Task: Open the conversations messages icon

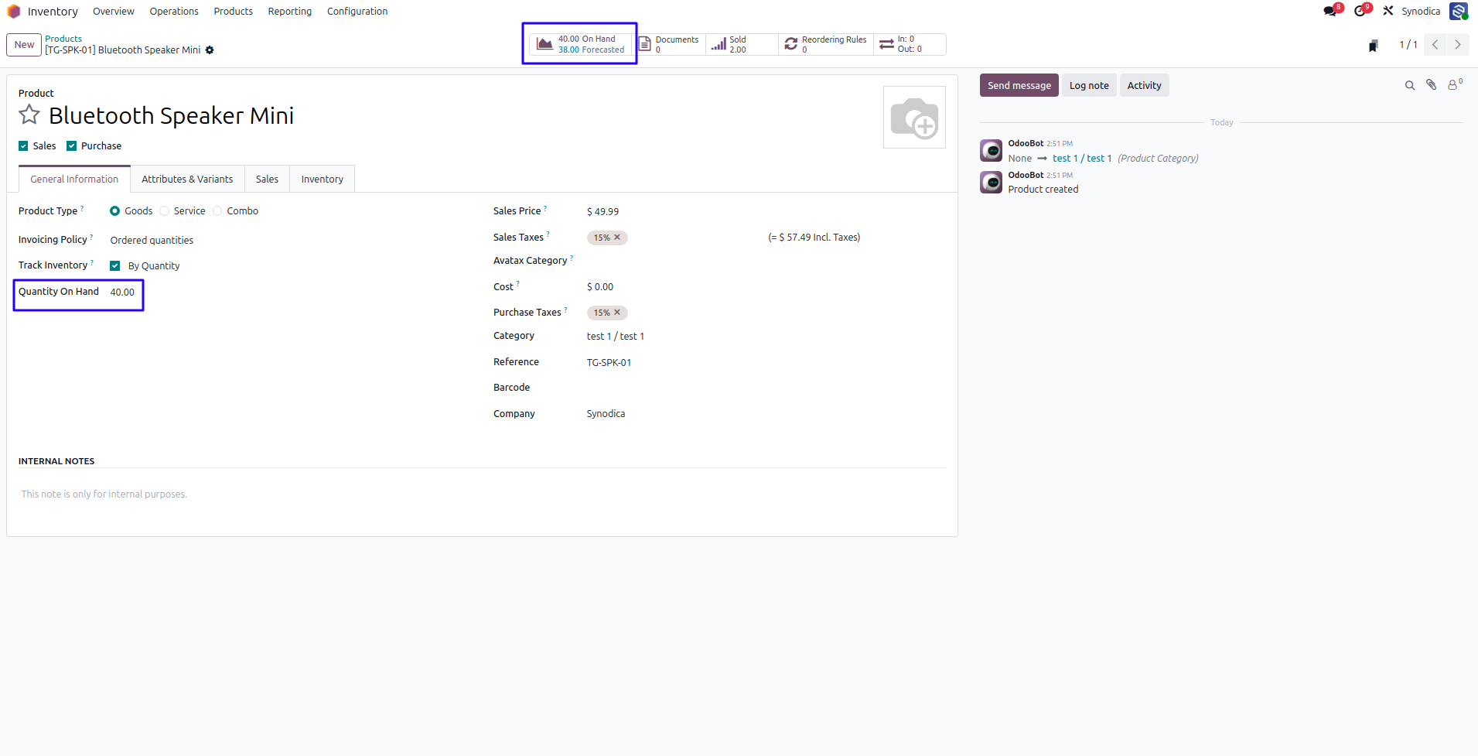Action: point(1330,11)
